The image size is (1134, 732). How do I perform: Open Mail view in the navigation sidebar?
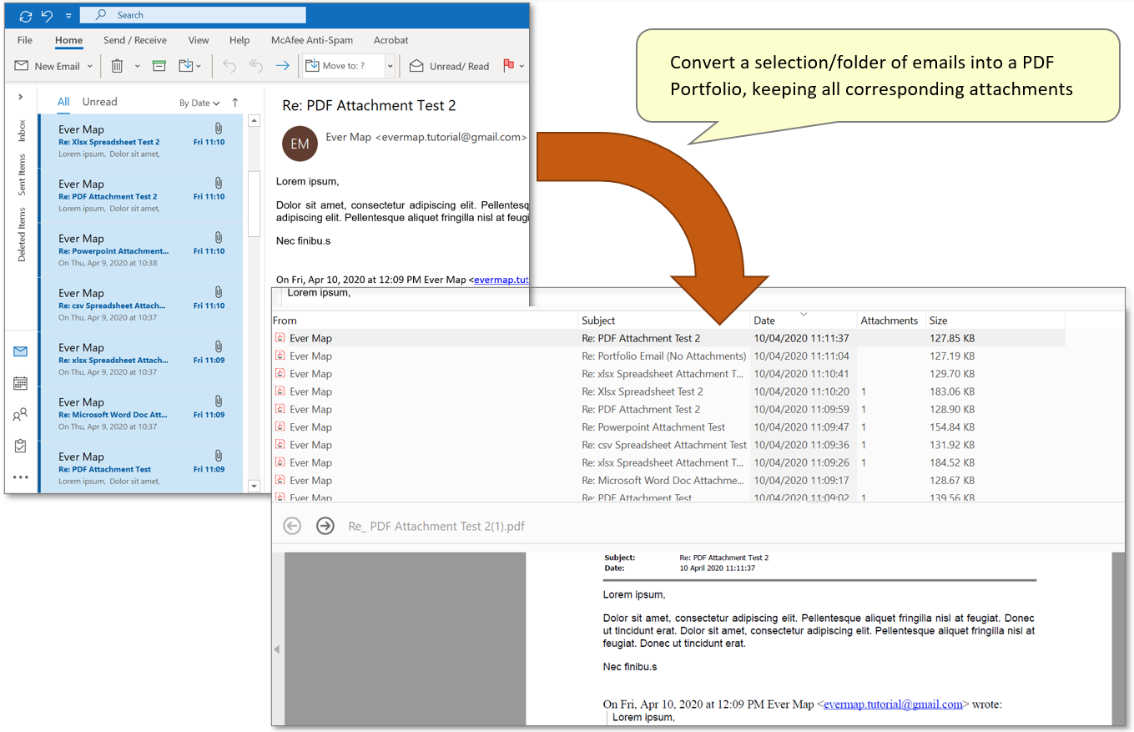click(x=19, y=351)
